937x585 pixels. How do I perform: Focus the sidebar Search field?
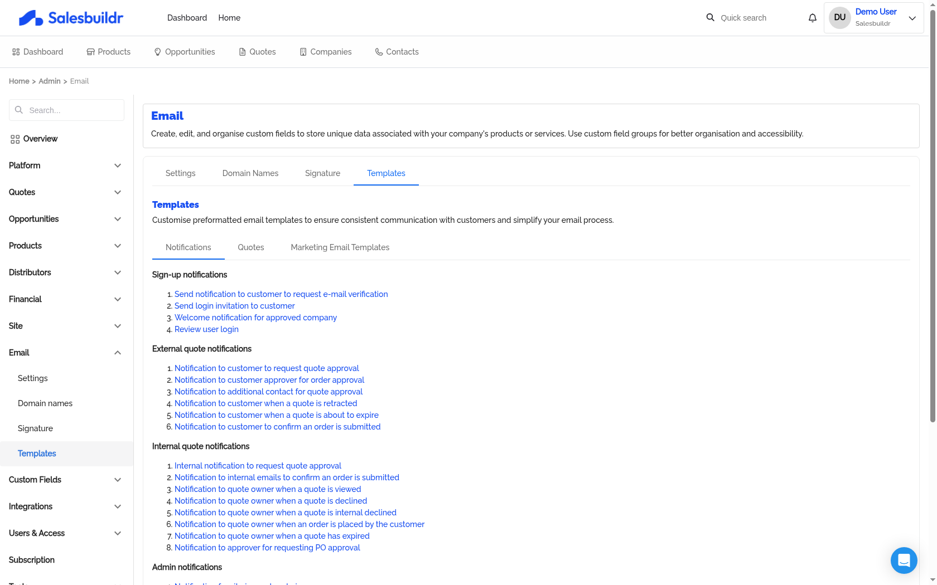point(66,110)
